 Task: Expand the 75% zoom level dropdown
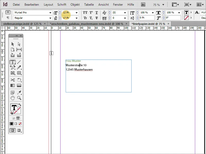(x=163, y=4)
